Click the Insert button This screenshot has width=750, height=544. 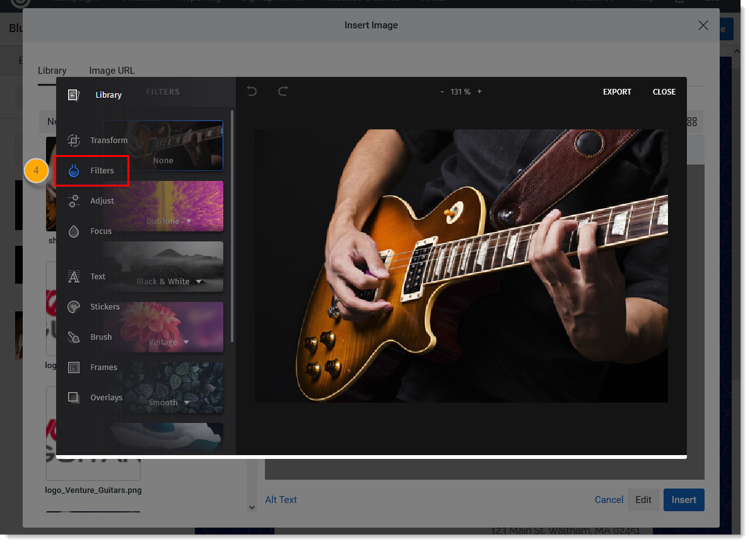pos(684,499)
